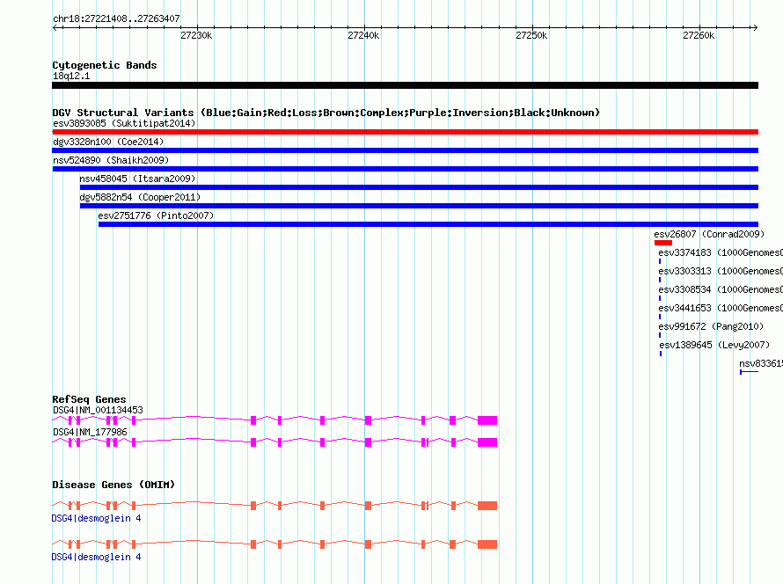Click the last exon of the lower OMIM gene model

coord(487,544)
